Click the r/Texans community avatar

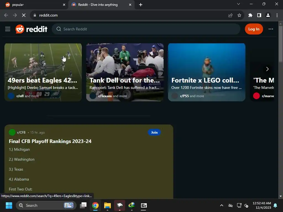click(93, 96)
